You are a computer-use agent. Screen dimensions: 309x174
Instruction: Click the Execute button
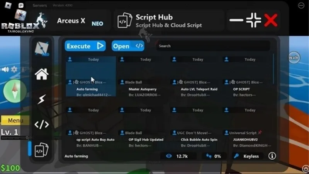(85, 46)
